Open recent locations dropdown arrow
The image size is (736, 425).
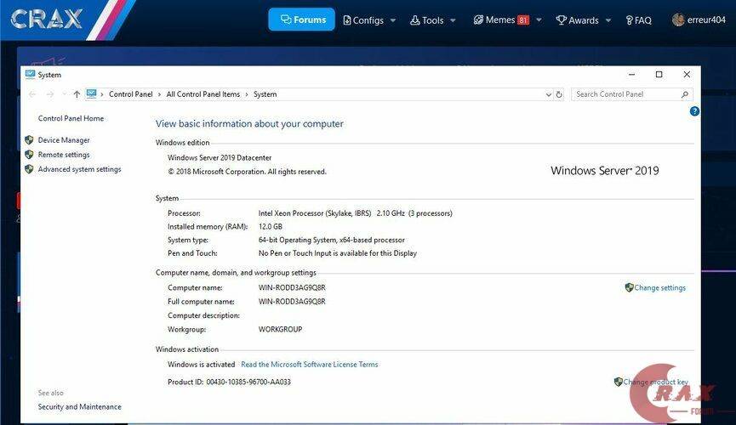click(65, 94)
